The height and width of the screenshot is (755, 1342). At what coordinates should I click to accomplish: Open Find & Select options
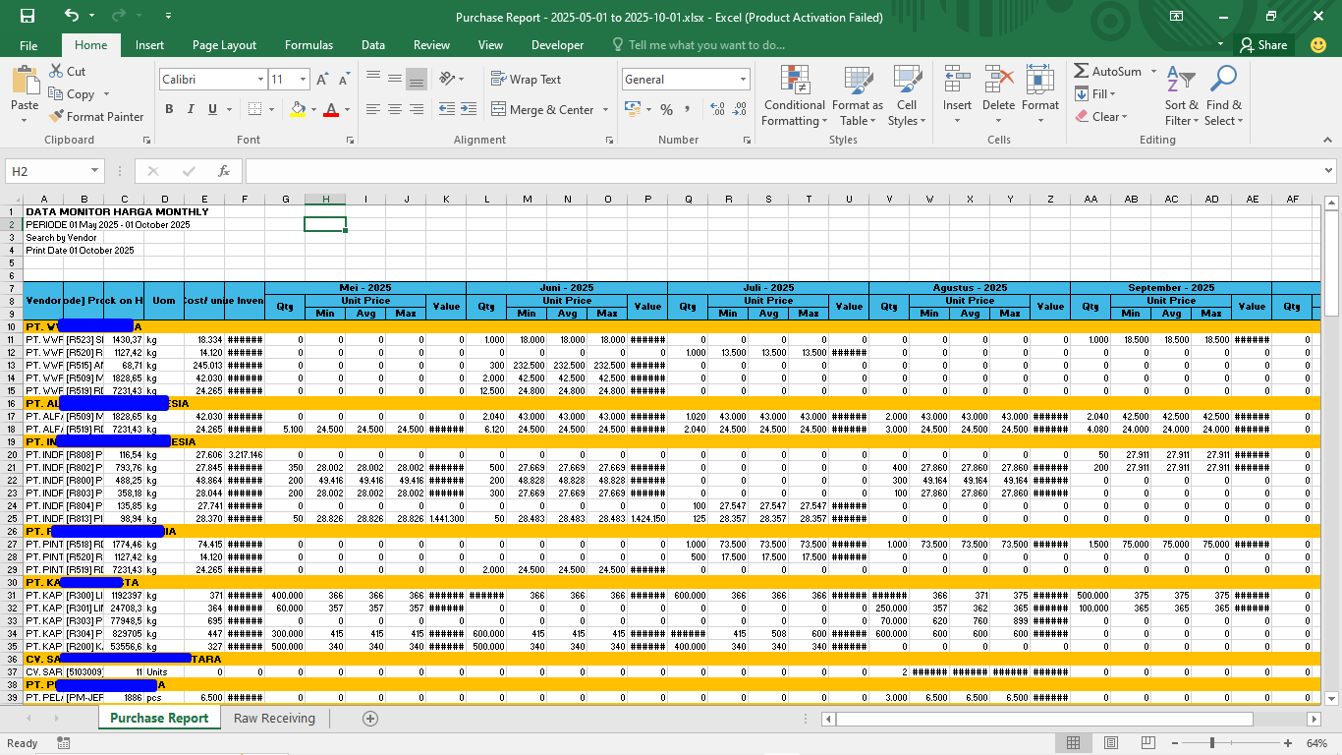[1224, 96]
